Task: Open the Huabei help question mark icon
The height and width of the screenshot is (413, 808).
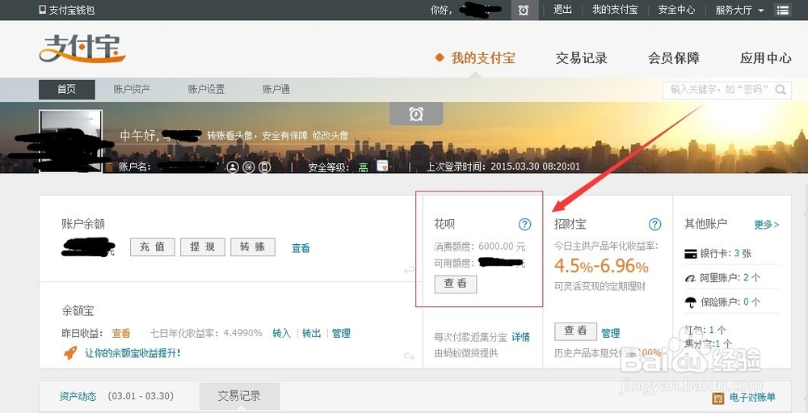Action: [x=524, y=225]
